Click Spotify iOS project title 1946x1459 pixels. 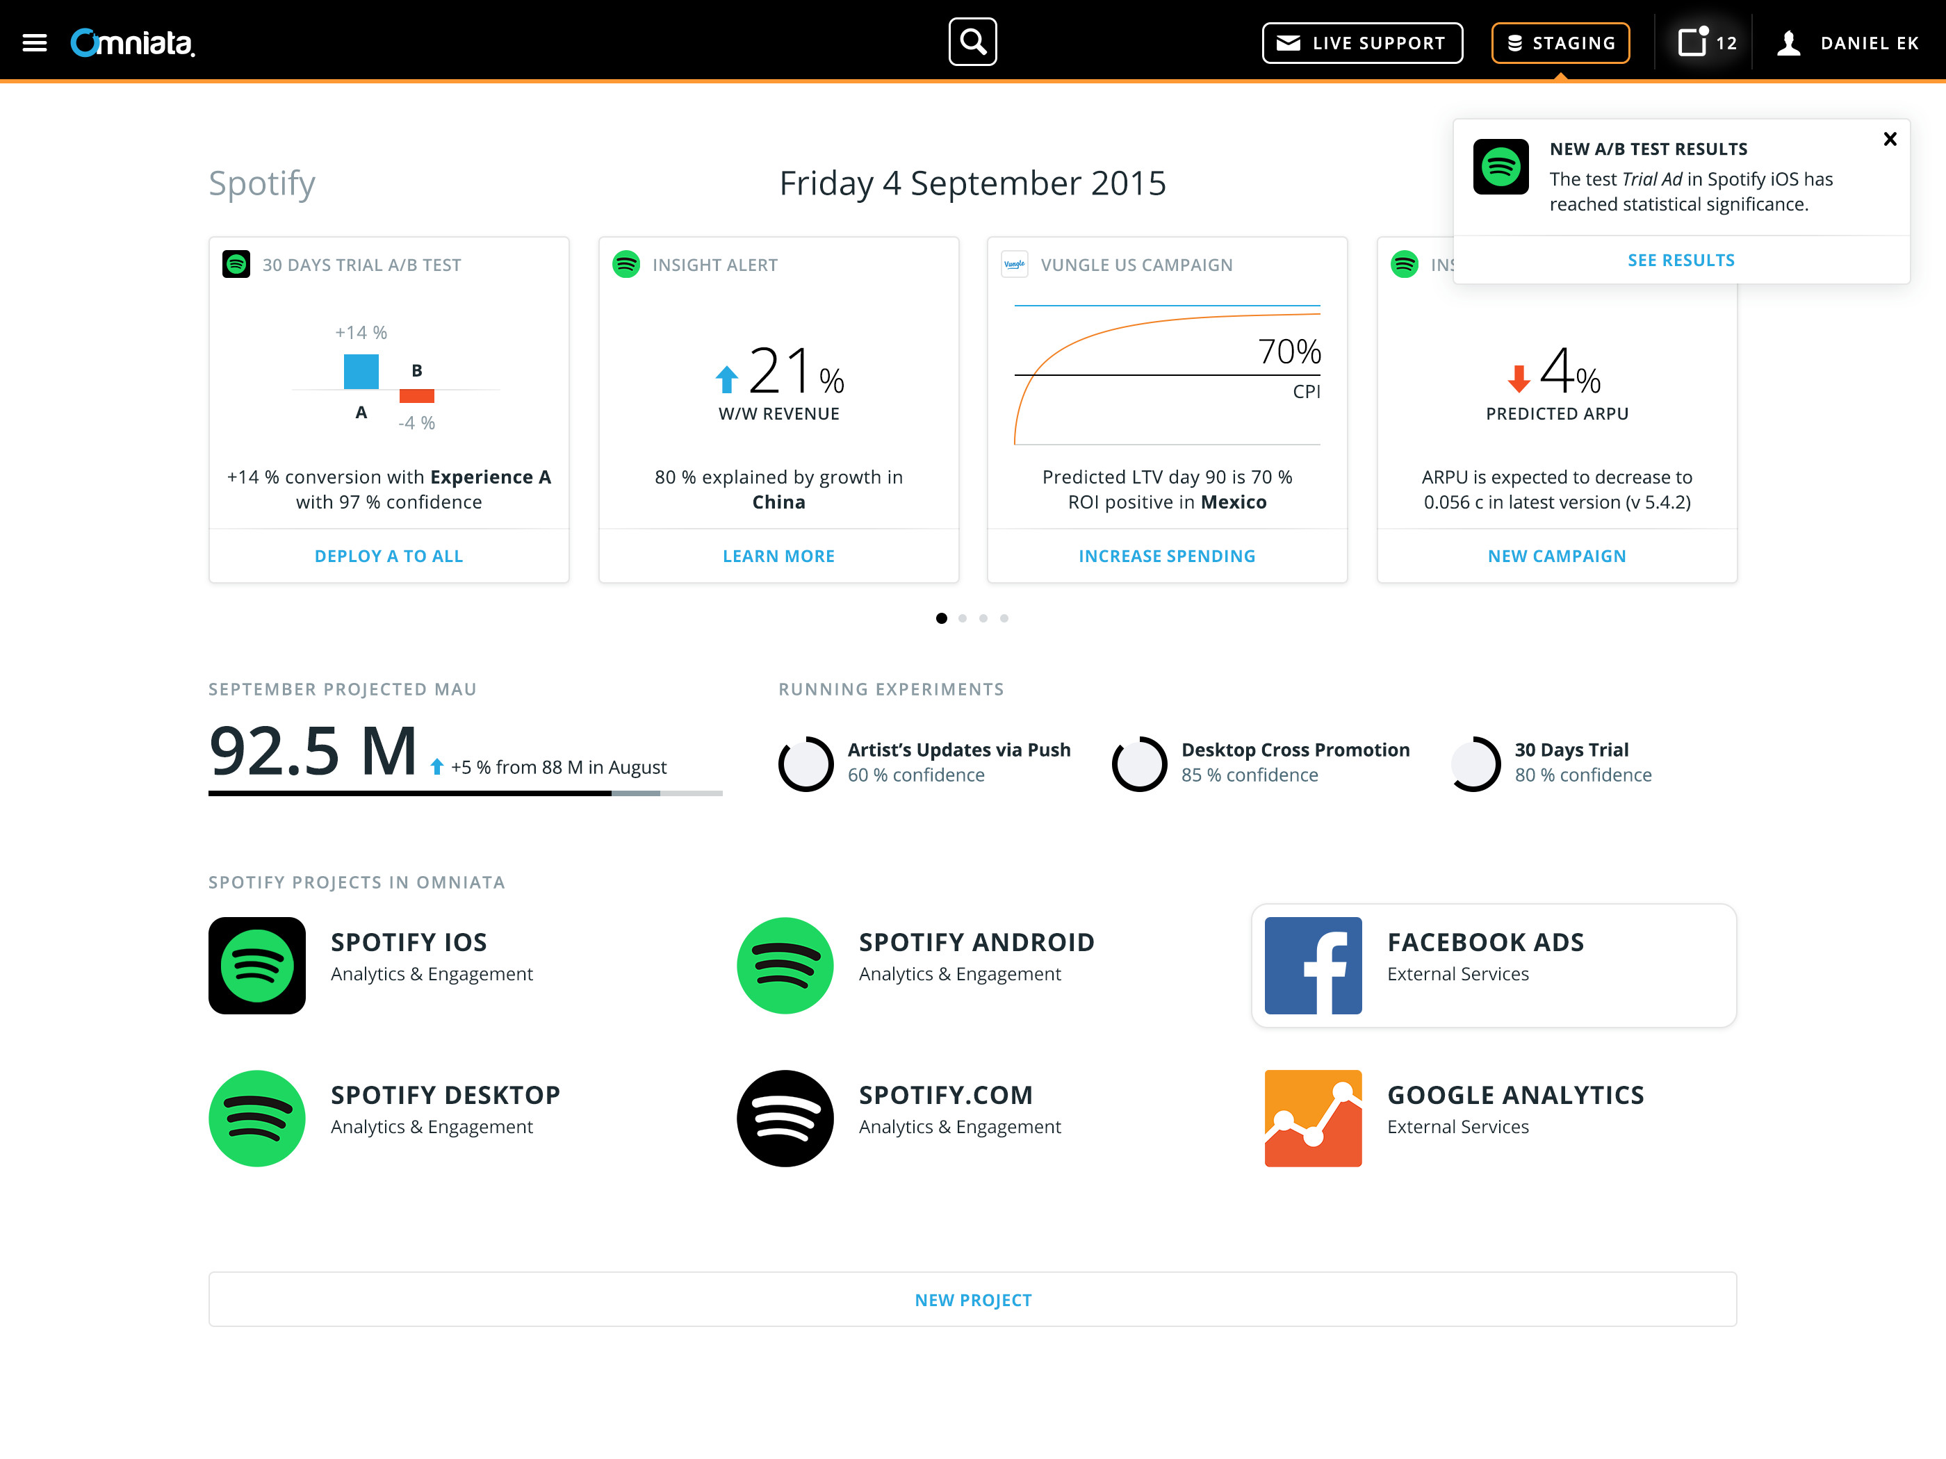[408, 942]
